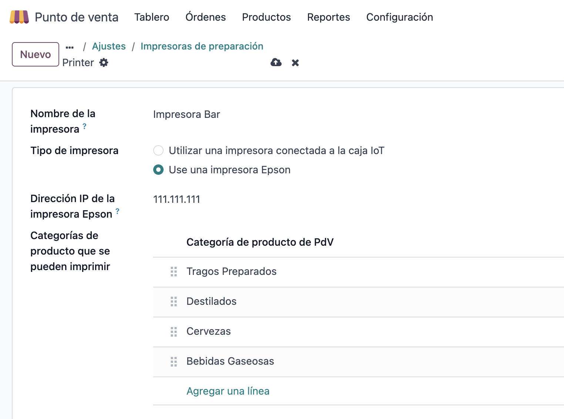Open the gear settings icon next to Printer
Screen dimensions: 564x419
tap(104, 62)
